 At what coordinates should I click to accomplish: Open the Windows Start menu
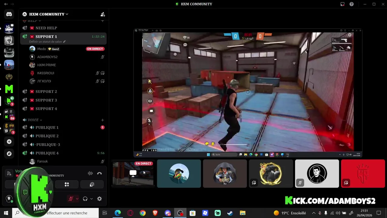[6, 213]
